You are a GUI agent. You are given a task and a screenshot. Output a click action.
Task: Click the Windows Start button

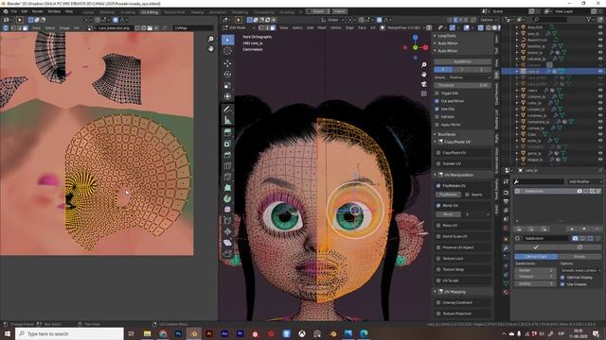[x=7, y=333]
